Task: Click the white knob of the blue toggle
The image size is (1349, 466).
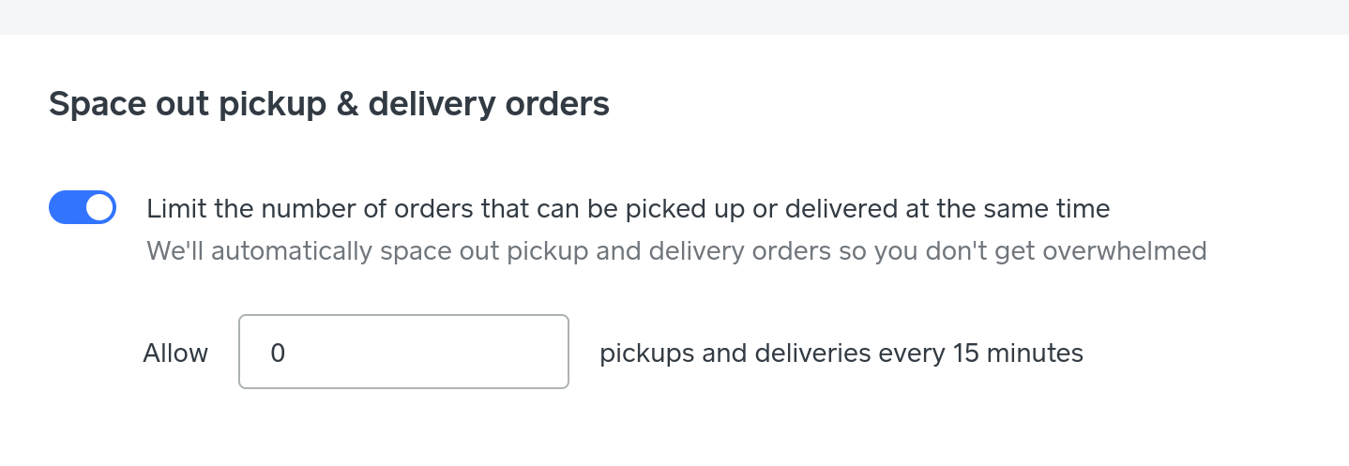Action: click(x=99, y=207)
